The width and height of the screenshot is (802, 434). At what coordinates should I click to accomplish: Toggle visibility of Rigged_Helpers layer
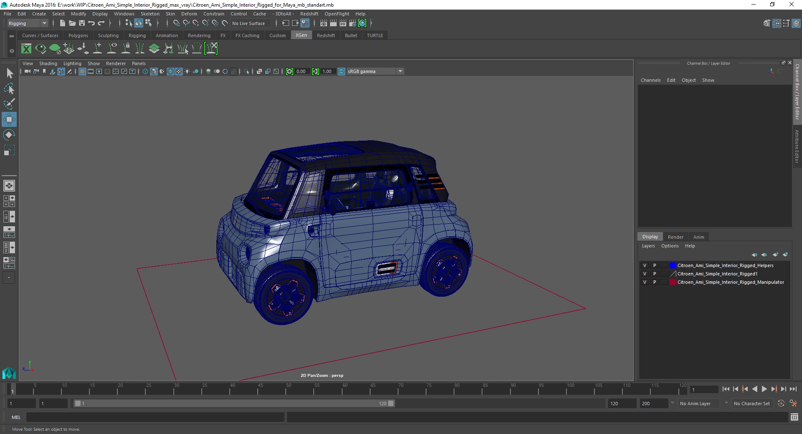pyautogui.click(x=645, y=265)
